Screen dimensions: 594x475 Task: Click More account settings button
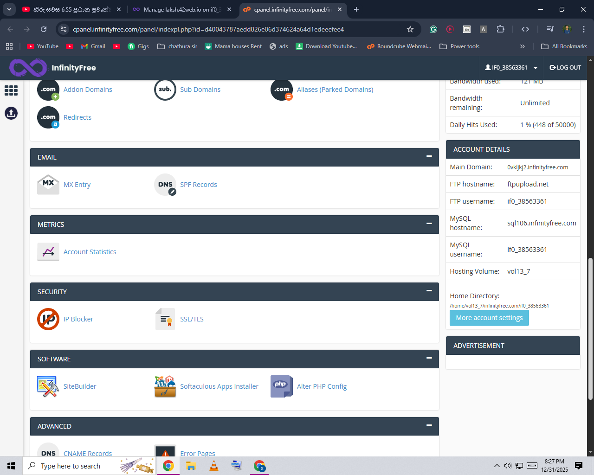[489, 318]
